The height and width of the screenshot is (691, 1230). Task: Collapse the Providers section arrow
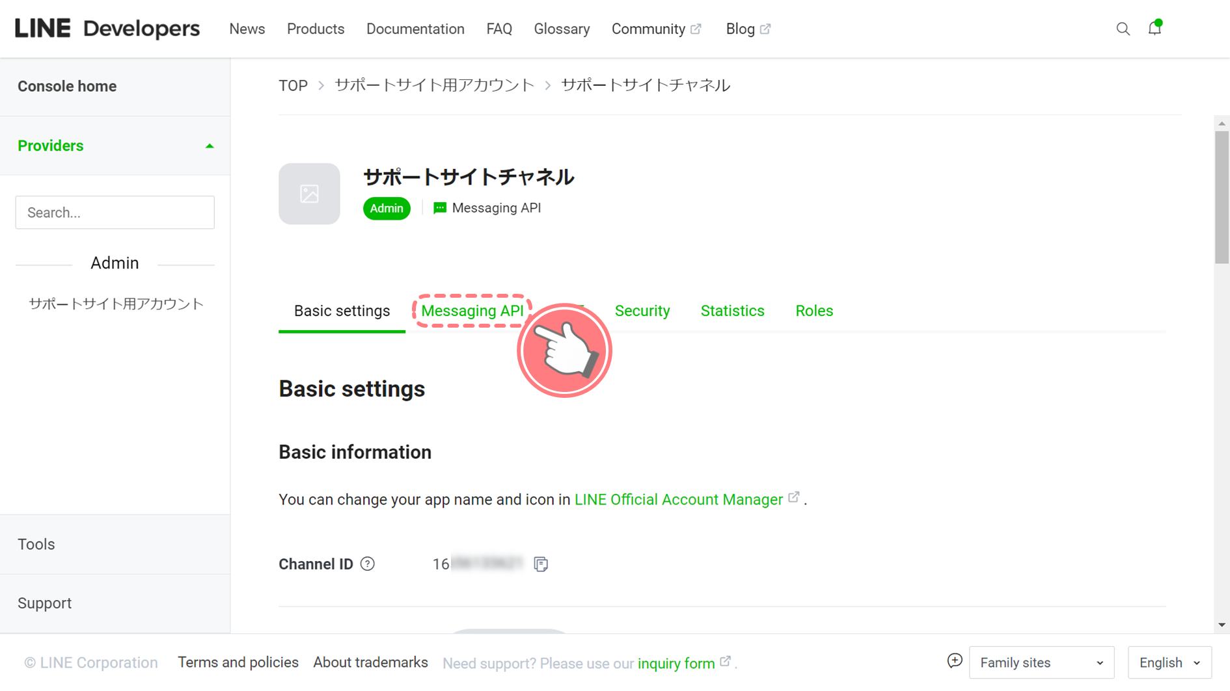[x=210, y=146]
